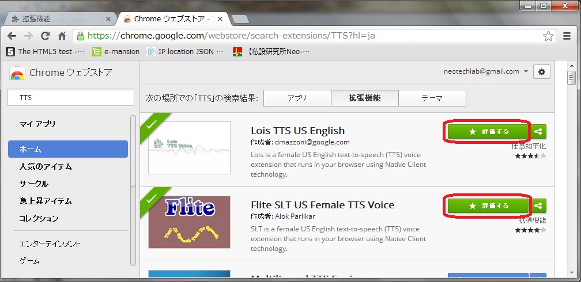Click Flite SLT star rating

point(530,230)
